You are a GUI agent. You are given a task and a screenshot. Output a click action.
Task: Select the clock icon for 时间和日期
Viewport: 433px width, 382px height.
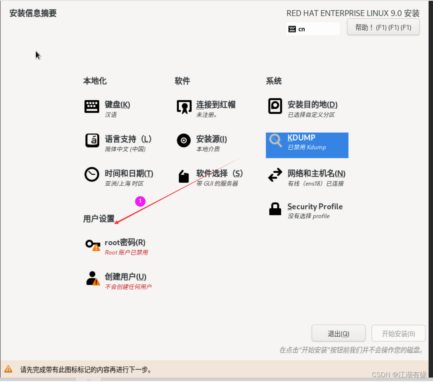point(92,174)
